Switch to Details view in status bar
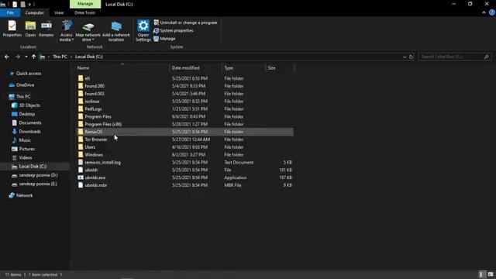496x279 pixels. point(481,274)
